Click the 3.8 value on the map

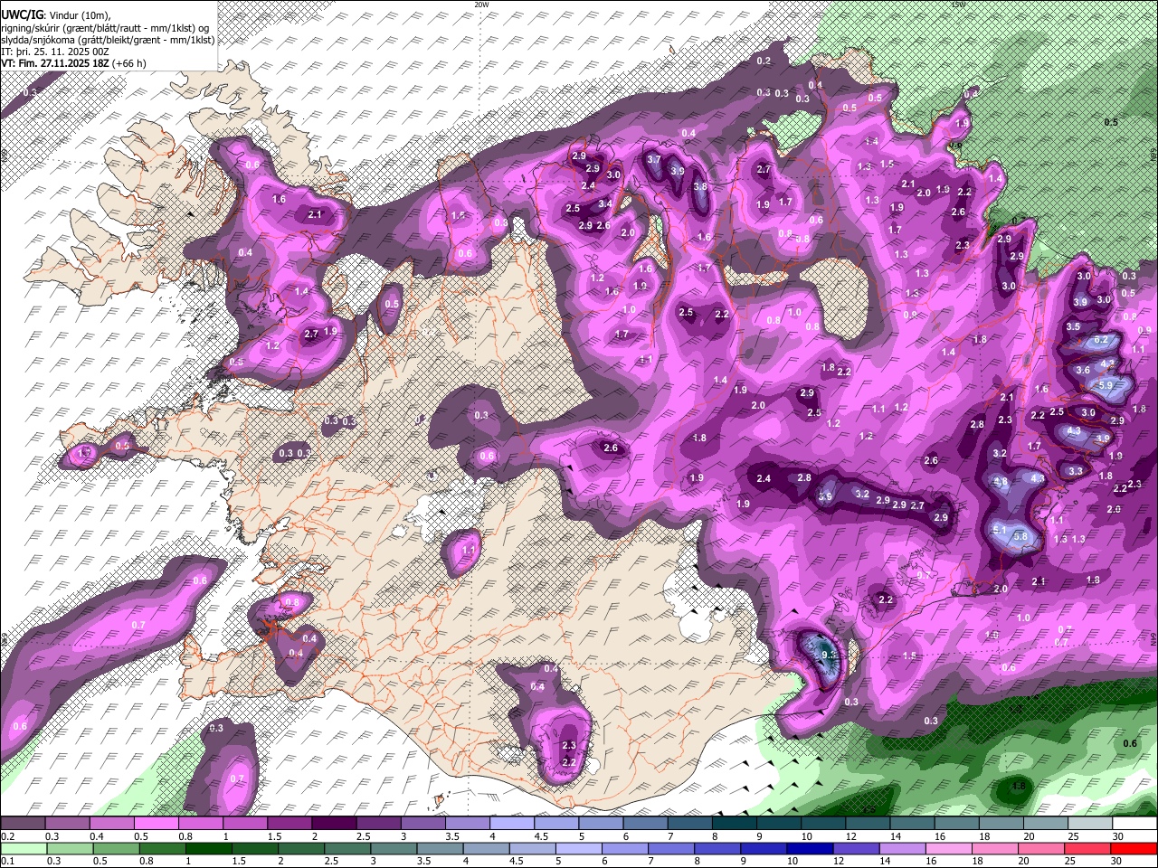[699, 187]
